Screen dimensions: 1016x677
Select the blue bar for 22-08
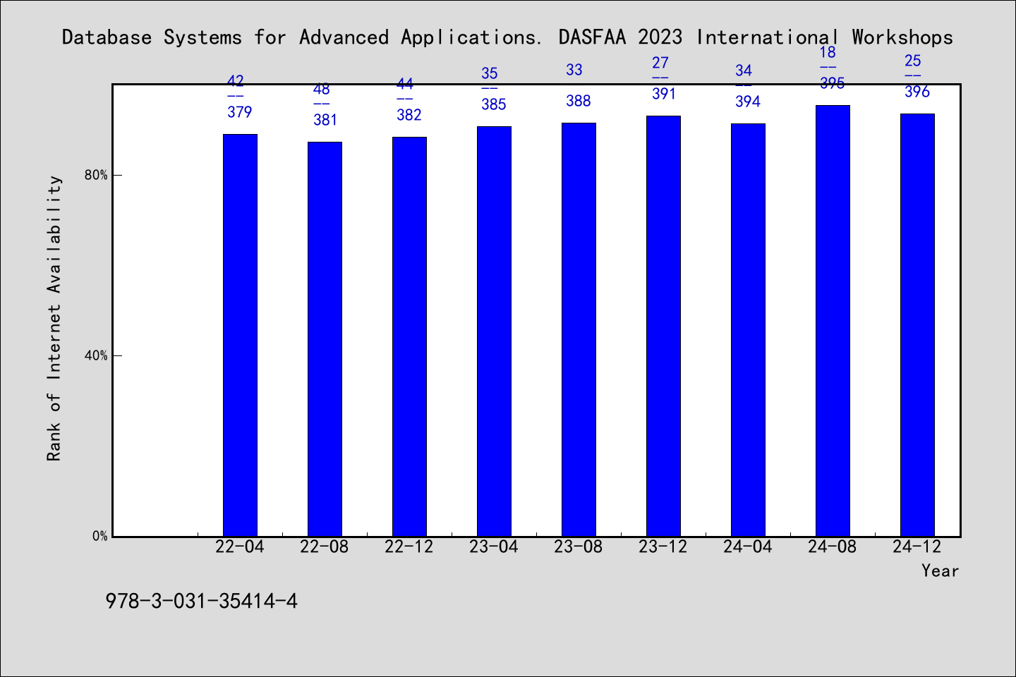(x=325, y=339)
